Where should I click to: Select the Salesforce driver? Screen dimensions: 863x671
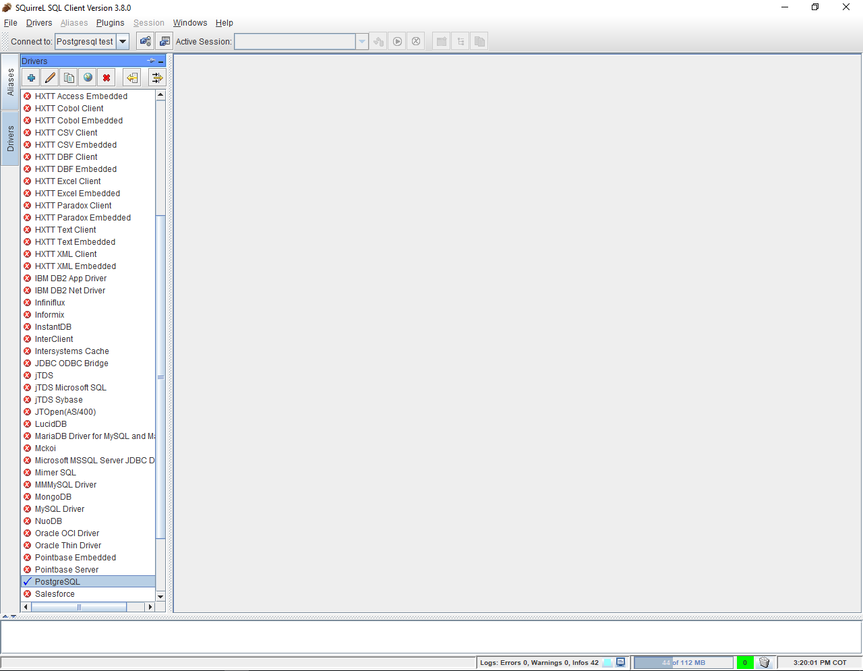coord(88,594)
